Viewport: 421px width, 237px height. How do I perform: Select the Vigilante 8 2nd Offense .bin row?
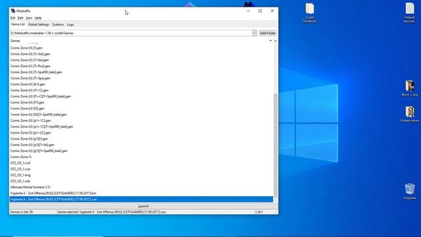141,193
